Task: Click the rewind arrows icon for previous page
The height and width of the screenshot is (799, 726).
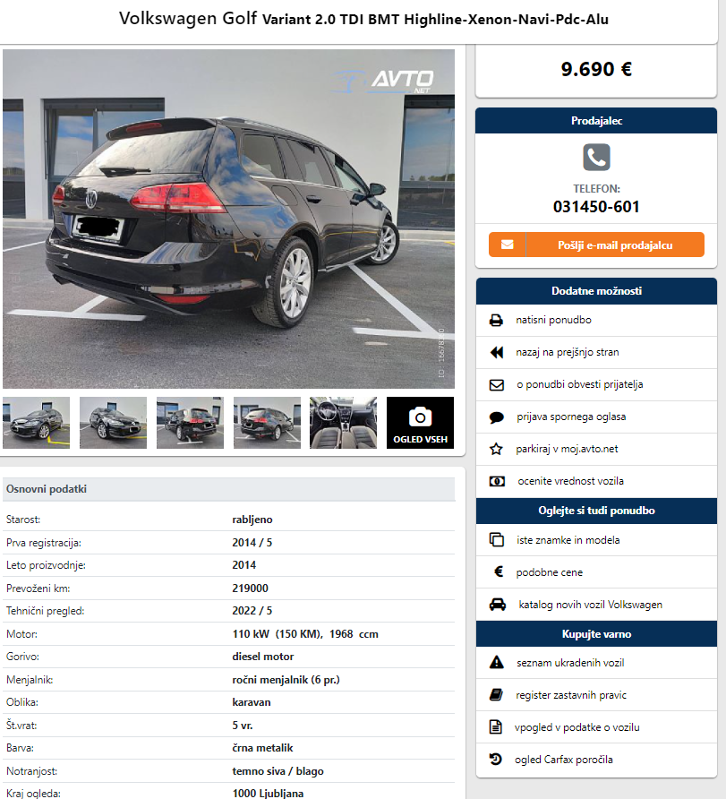Action: coord(497,353)
